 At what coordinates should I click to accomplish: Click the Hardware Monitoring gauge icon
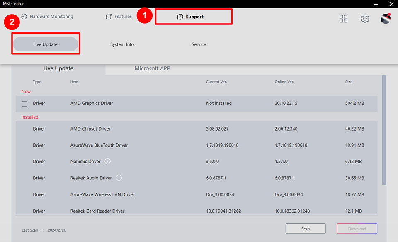(x=24, y=17)
